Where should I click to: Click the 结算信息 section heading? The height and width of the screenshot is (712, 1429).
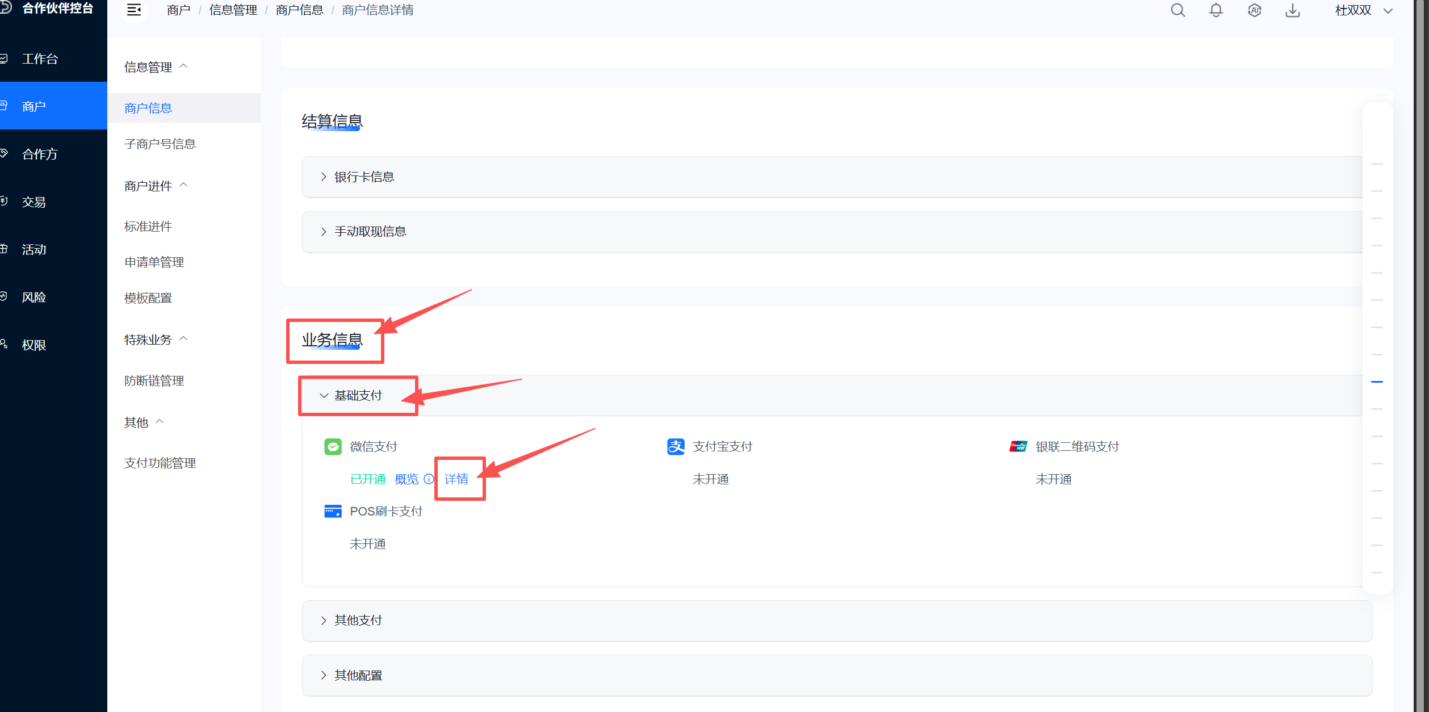pyautogui.click(x=332, y=121)
